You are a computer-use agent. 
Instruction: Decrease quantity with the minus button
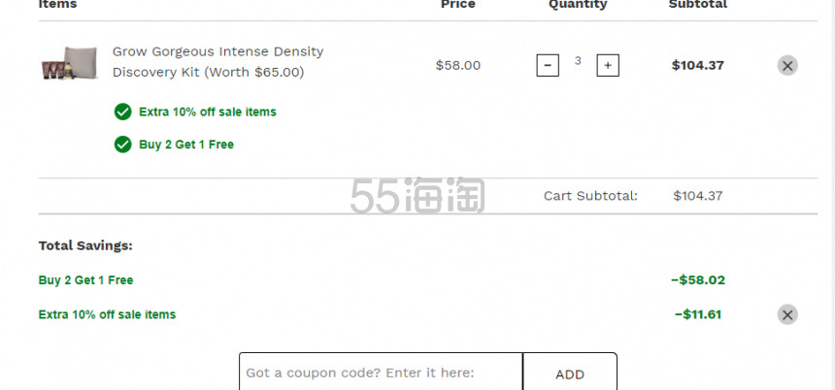coord(548,65)
